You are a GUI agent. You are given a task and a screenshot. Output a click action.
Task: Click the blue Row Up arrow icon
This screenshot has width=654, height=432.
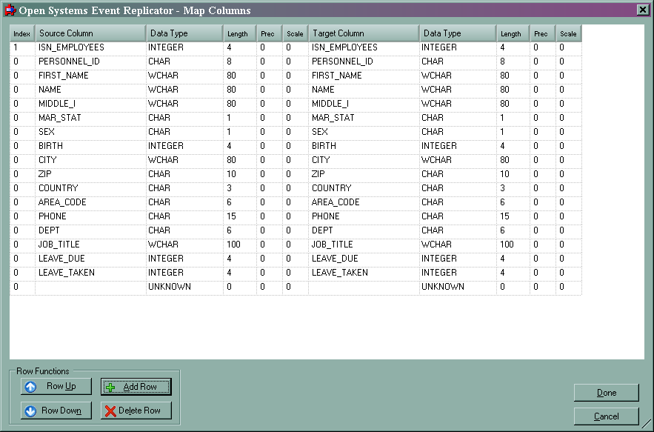(30, 387)
